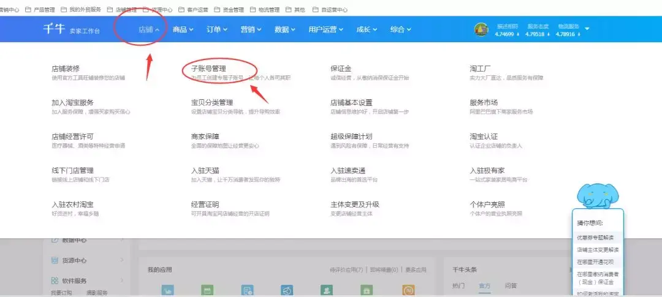662x297 pixels.
Task: Expand the 订单 menu
Action: 217,29
